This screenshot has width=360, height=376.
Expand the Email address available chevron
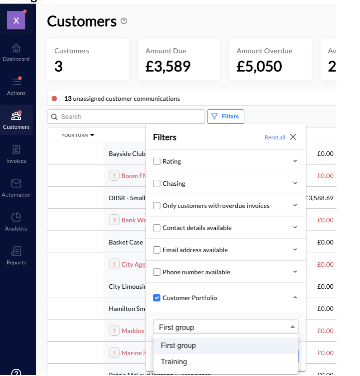(x=295, y=249)
